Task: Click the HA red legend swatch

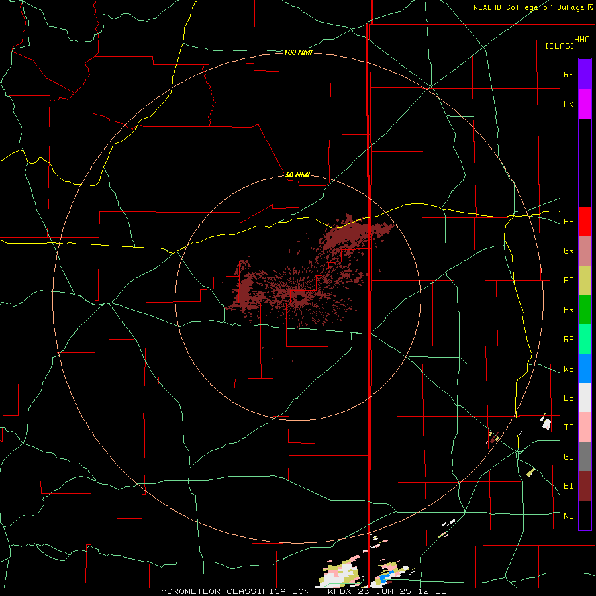Action: 585,221
